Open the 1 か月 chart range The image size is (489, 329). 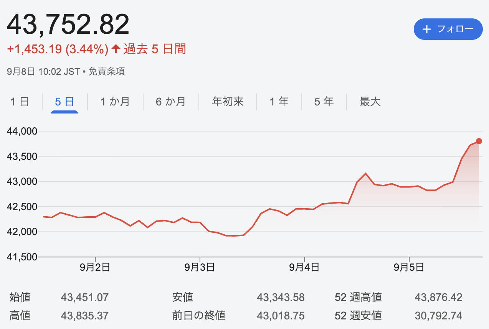coord(115,102)
